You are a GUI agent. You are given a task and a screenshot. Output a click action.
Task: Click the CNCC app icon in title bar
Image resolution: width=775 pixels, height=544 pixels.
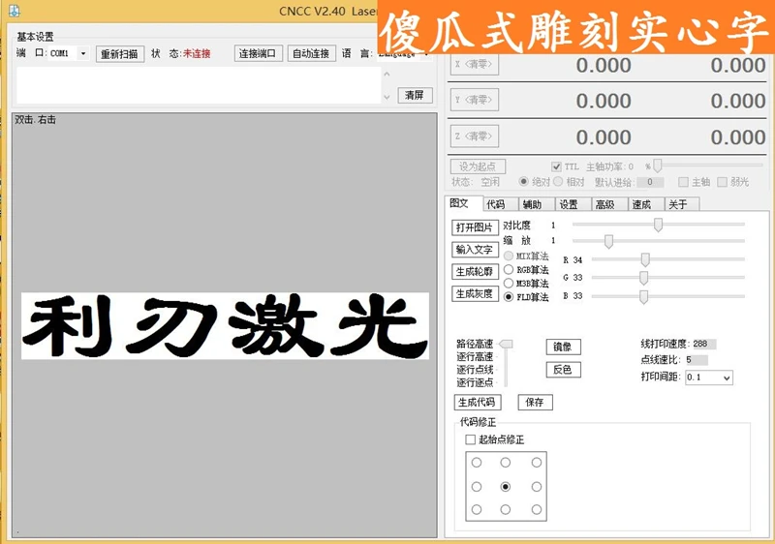[15, 11]
